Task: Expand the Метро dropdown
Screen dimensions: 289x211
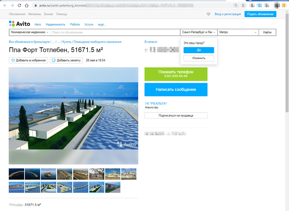Action: pyautogui.click(x=238, y=32)
